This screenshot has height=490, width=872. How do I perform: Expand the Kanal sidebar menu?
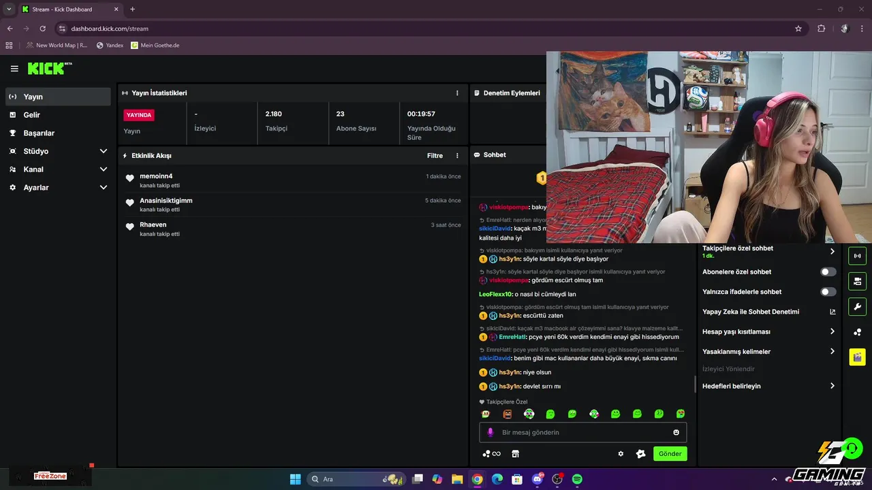[58, 169]
